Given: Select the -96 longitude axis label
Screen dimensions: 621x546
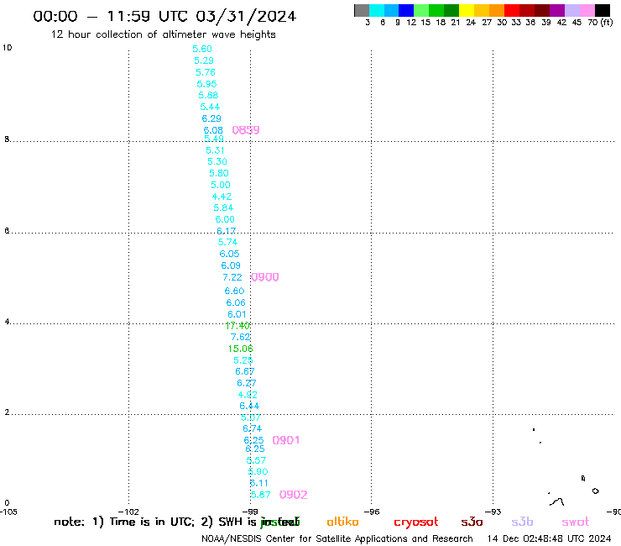Looking at the screenshot, I should click(x=372, y=512).
